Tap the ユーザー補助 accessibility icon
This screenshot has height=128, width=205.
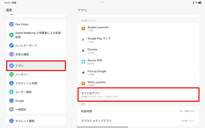11,92
